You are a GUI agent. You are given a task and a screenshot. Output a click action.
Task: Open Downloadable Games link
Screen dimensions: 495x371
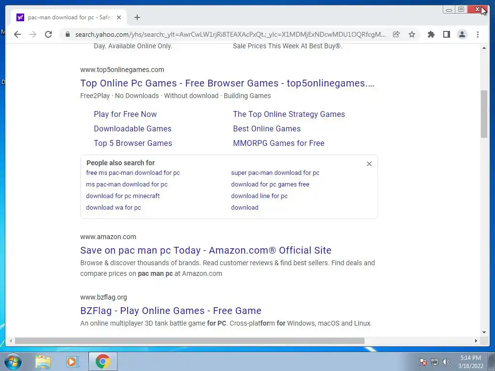click(x=132, y=128)
